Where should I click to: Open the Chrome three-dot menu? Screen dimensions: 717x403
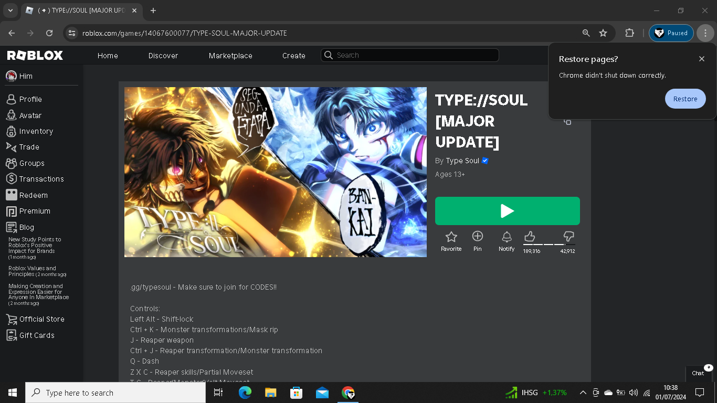[705, 33]
